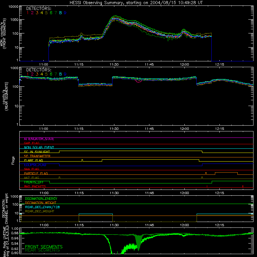Click the REAR_DEC_WEIGHT legend label
The height and width of the screenshot is (257, 257).
tap(40, 211)
